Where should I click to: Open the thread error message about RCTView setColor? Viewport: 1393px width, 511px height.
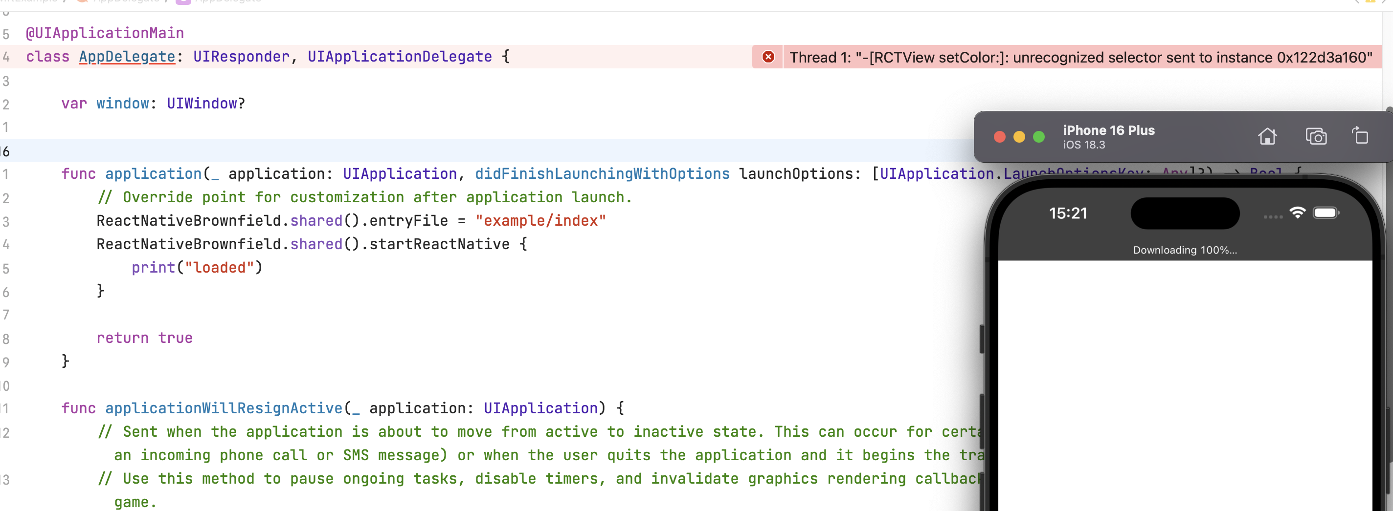point(1081,57)
